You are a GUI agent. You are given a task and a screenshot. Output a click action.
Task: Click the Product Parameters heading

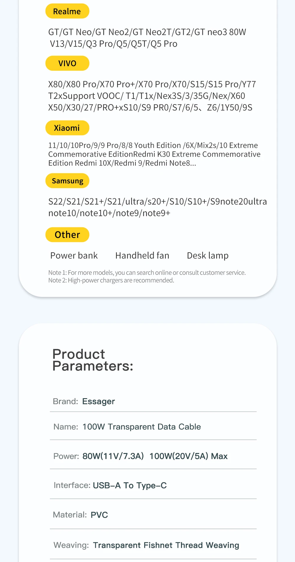[x=93, y=360]
